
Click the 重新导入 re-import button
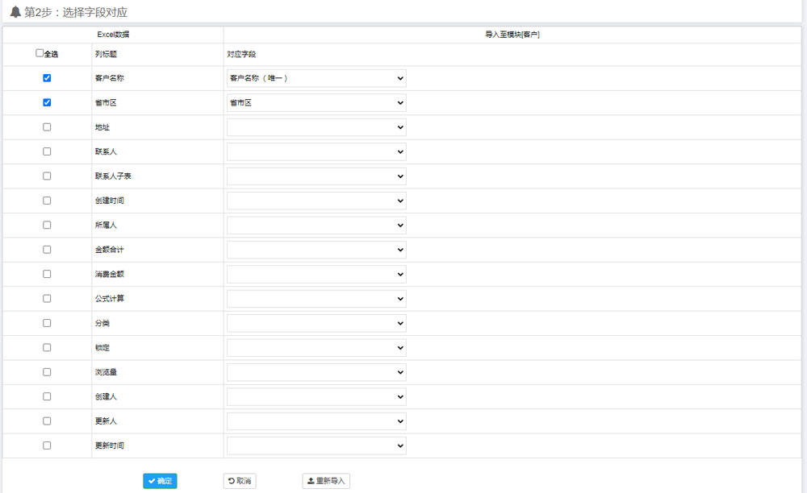point(326,481)
